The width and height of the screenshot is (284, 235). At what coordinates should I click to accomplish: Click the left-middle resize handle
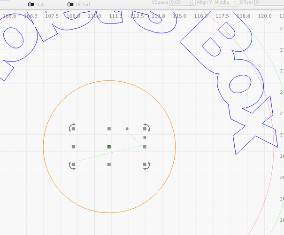pos(73,147)
